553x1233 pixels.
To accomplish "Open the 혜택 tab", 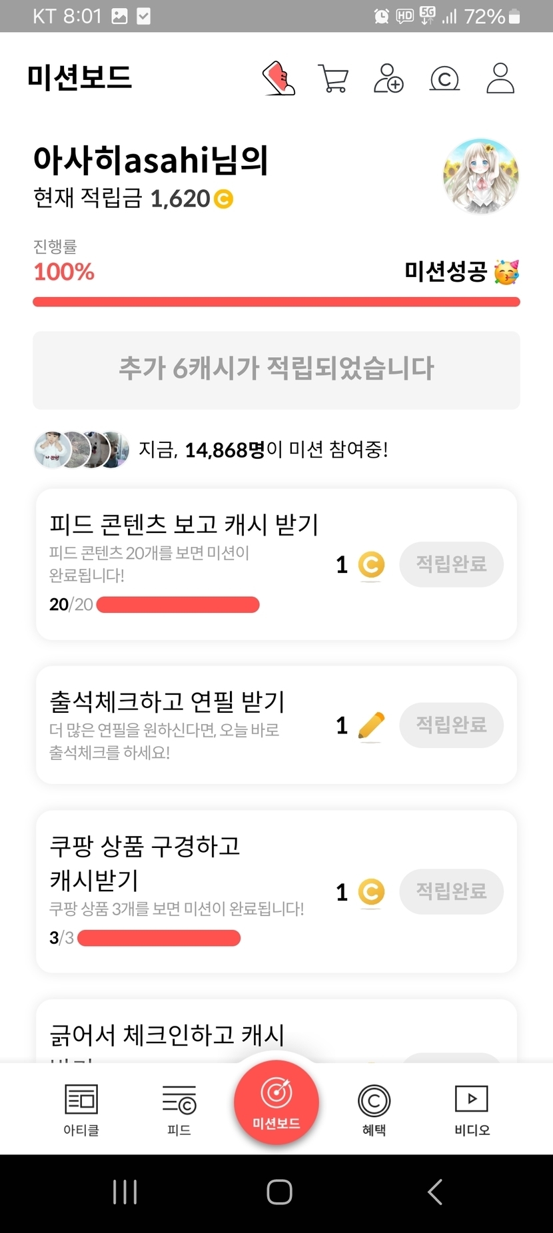I will click(374, 1110).
